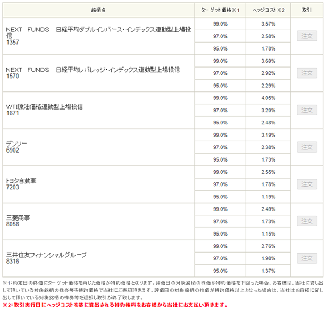
Task: Click hedge cost 2.38% cell
Action: pyautogui.click(x=268, y=147)
